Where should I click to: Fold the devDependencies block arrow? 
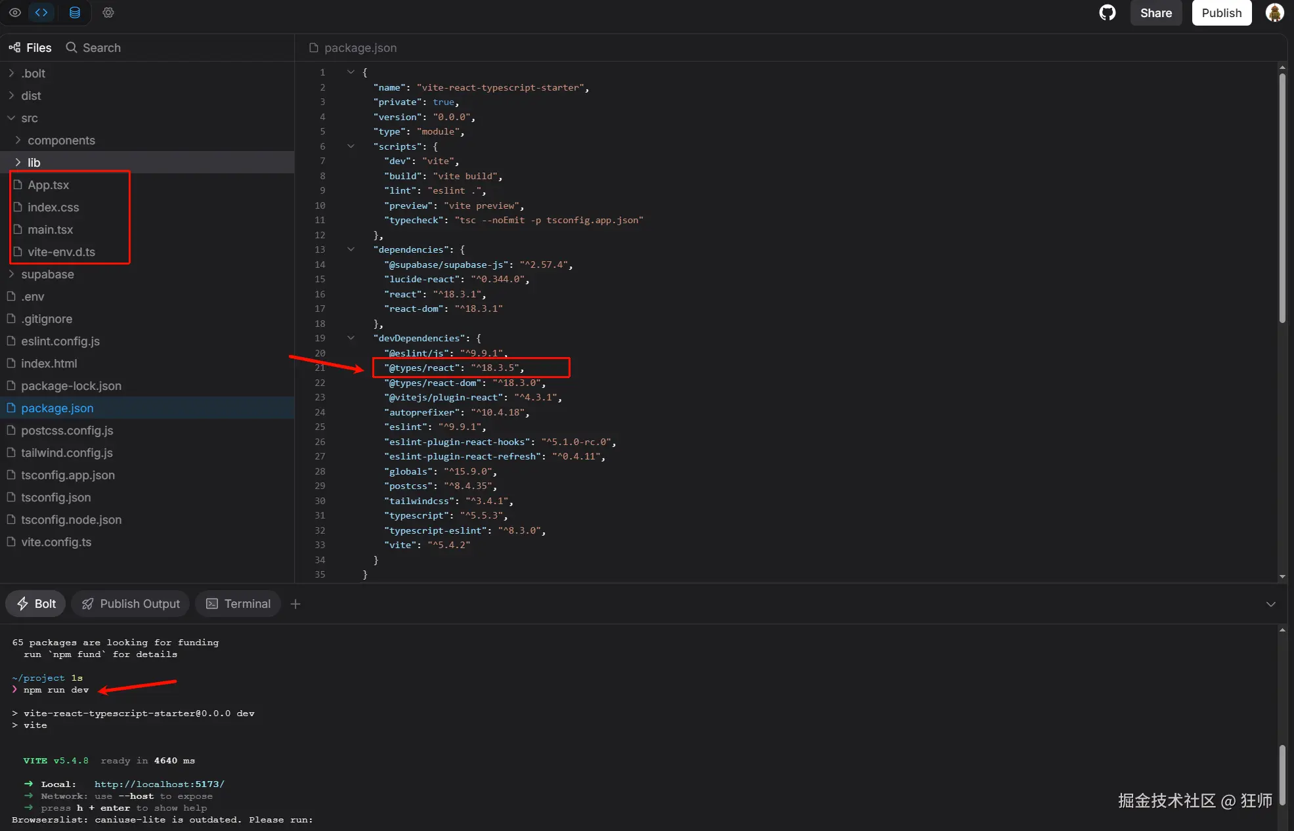click(351, 338)
